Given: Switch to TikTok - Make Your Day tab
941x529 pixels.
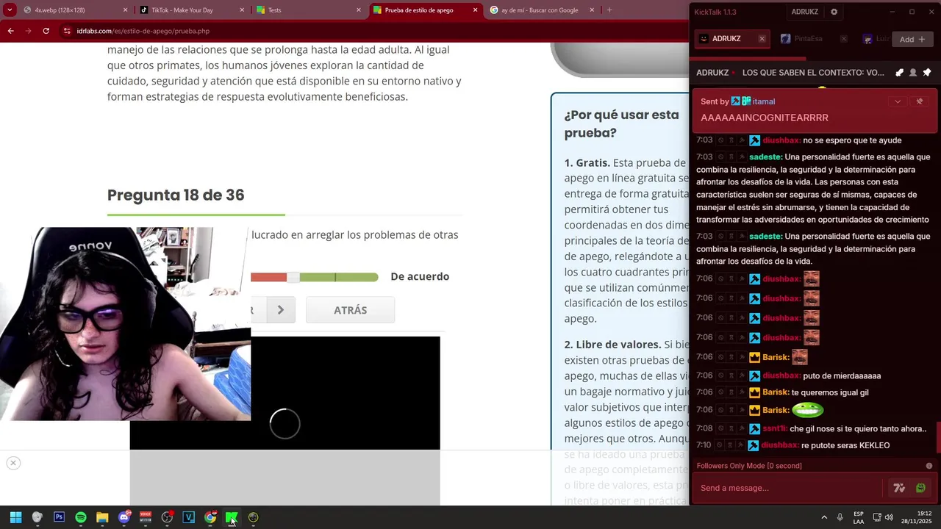Looking at the screenshot, I should pyautogui.click(x=191, y=10).
